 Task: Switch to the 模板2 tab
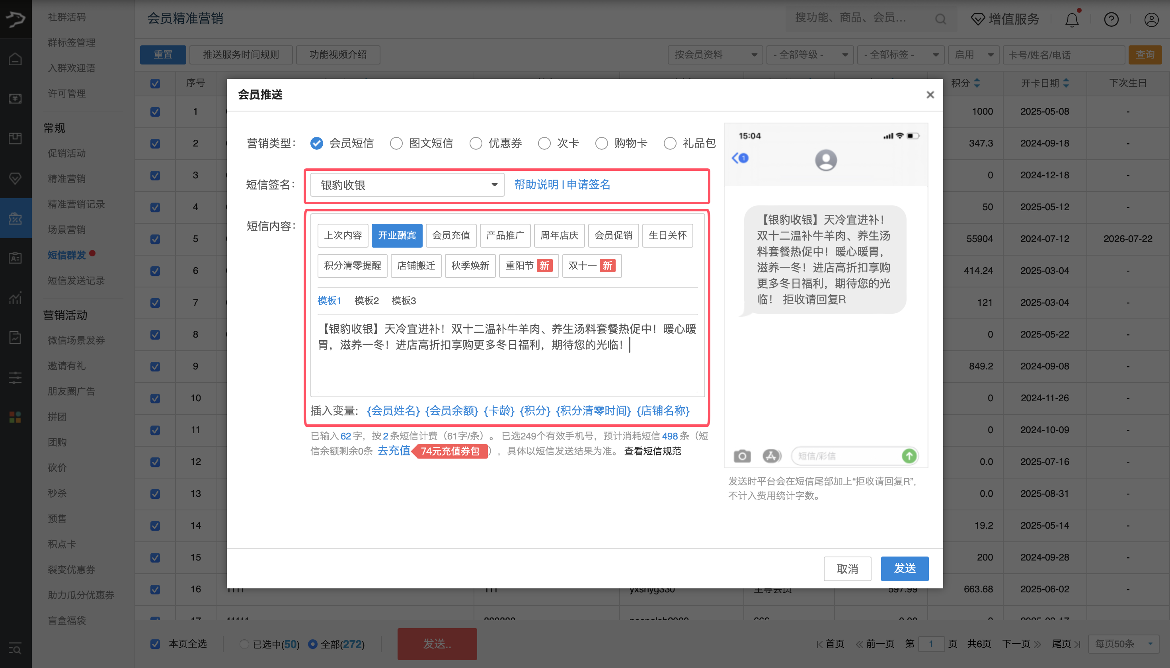[x=367, y=301]
